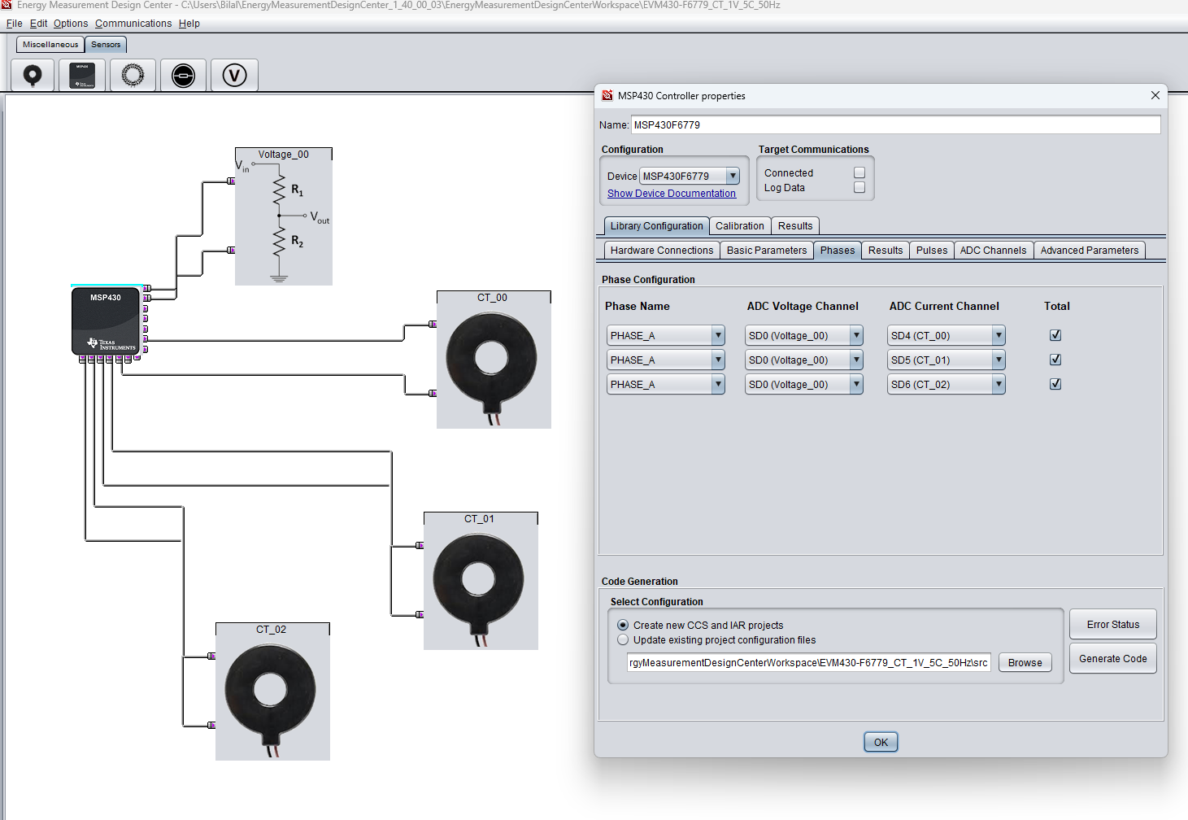Click the CT_02 current transformer block
This screenshot has width=1188, height=820.
pos(272,691)
